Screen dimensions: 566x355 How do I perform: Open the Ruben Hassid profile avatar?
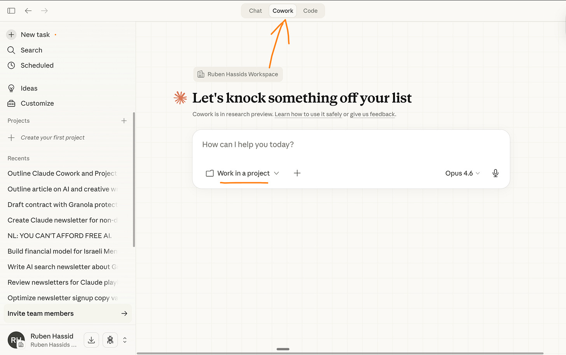16,340
